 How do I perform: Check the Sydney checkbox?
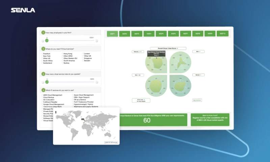(62, 63)
